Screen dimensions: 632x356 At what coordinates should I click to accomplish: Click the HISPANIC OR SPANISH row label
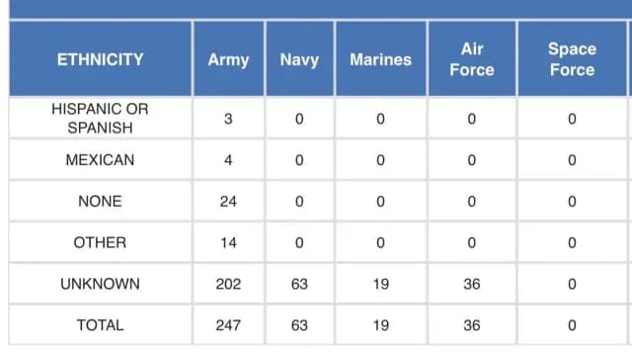pyautogui.click(x=100, y=119)
